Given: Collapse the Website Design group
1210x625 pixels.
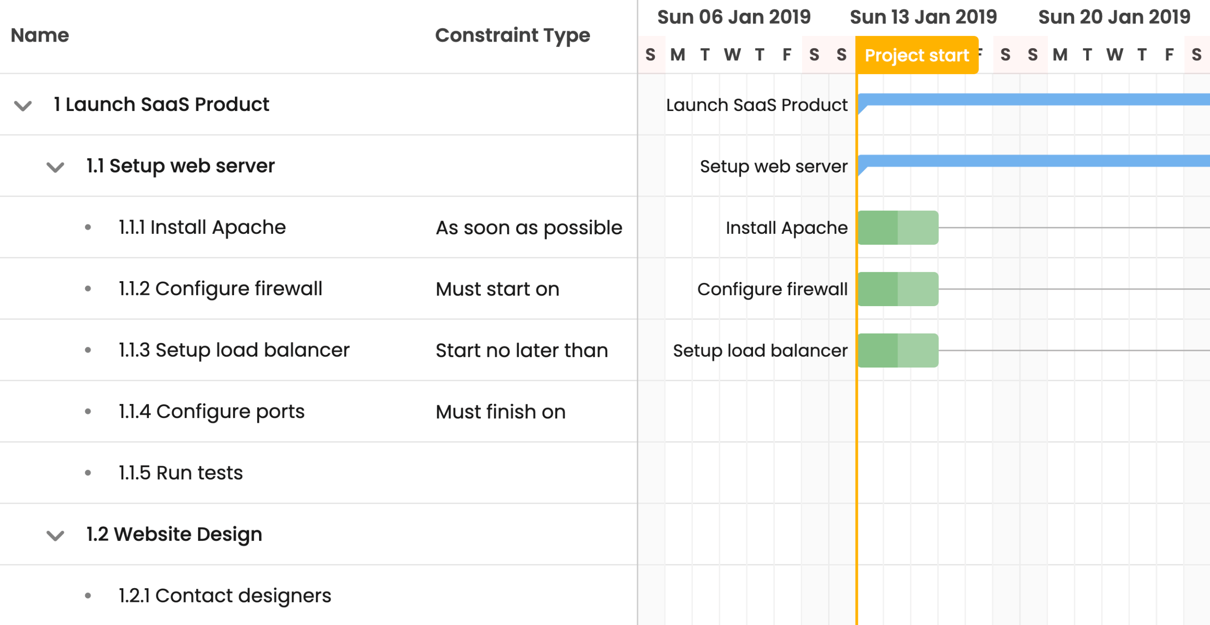Looking at the screenshot, I should click(x=55, y=535).
